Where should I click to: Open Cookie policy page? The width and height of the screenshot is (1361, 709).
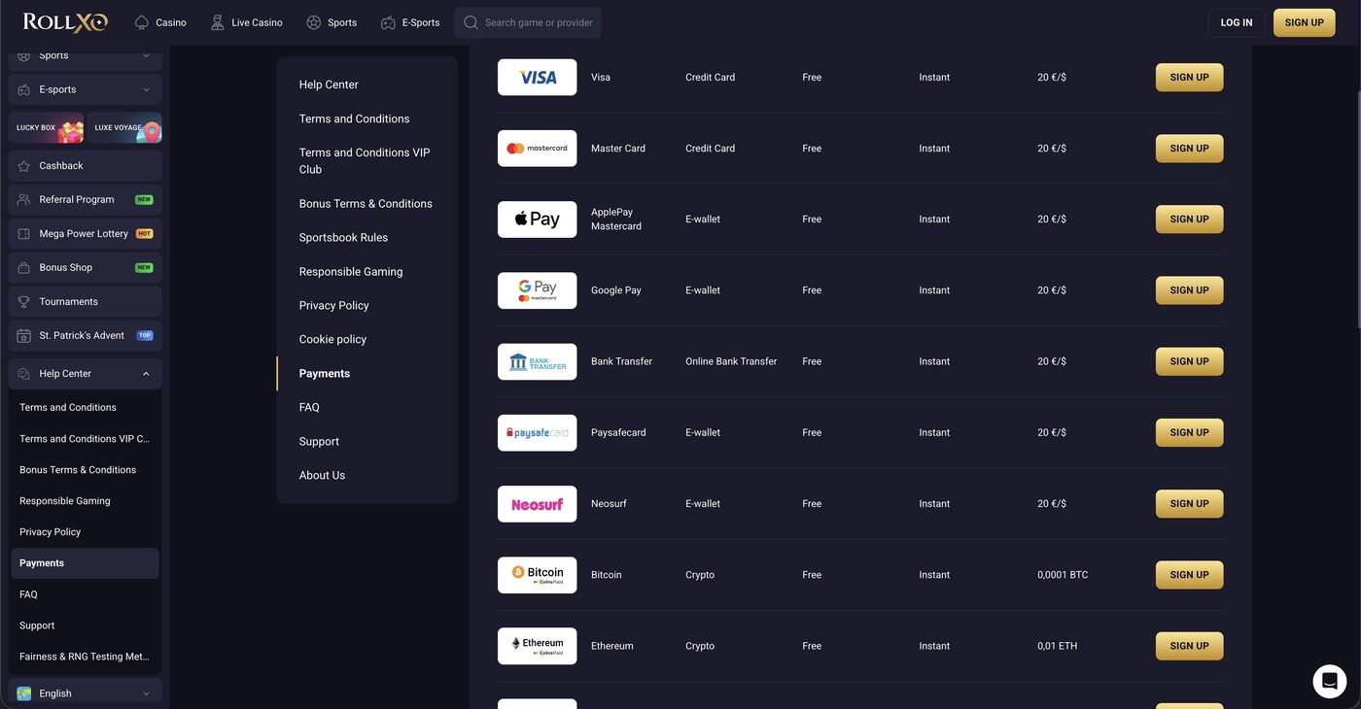coord(332,340)
